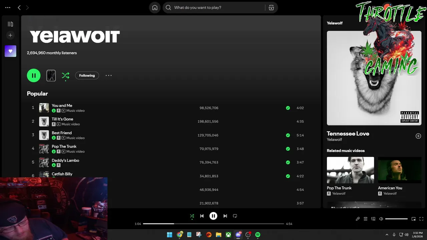The image size is (427, 240).
Task: Open more options dots next to Following
Action: [109, 75]
